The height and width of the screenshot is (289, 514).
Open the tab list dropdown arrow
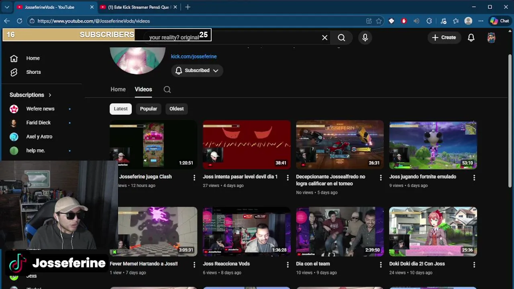point(7,7)
